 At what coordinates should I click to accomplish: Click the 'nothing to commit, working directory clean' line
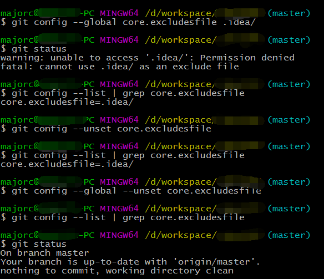pos(117,271)
